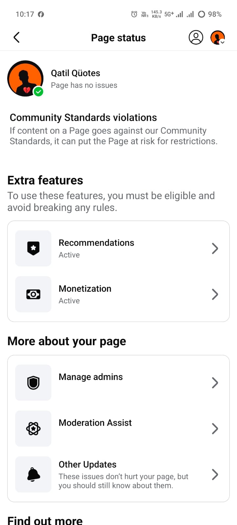Tap the back arrow in the header
Image resolution: width=237 pixels, height=525 pixels.
pyautogui.click(x=17, y=37)
